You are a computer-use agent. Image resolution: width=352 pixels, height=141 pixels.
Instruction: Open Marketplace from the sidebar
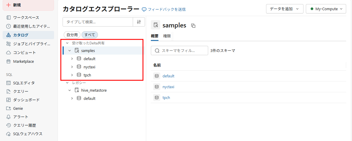23,62
